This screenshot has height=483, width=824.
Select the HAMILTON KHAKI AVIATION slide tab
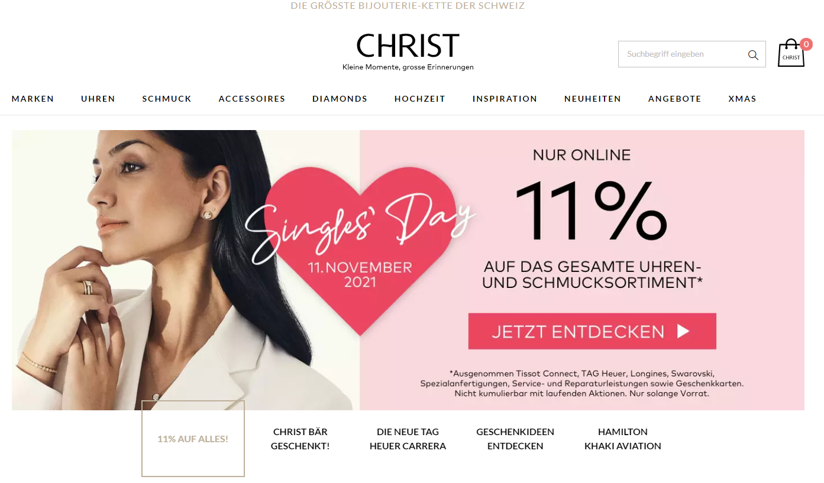[623, 439]
